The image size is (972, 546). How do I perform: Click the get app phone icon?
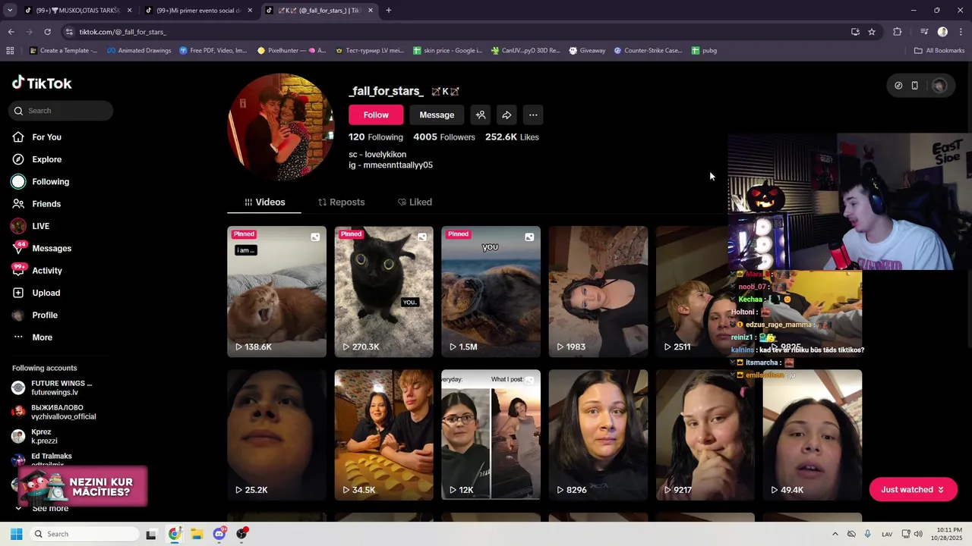tap(915, 86)
